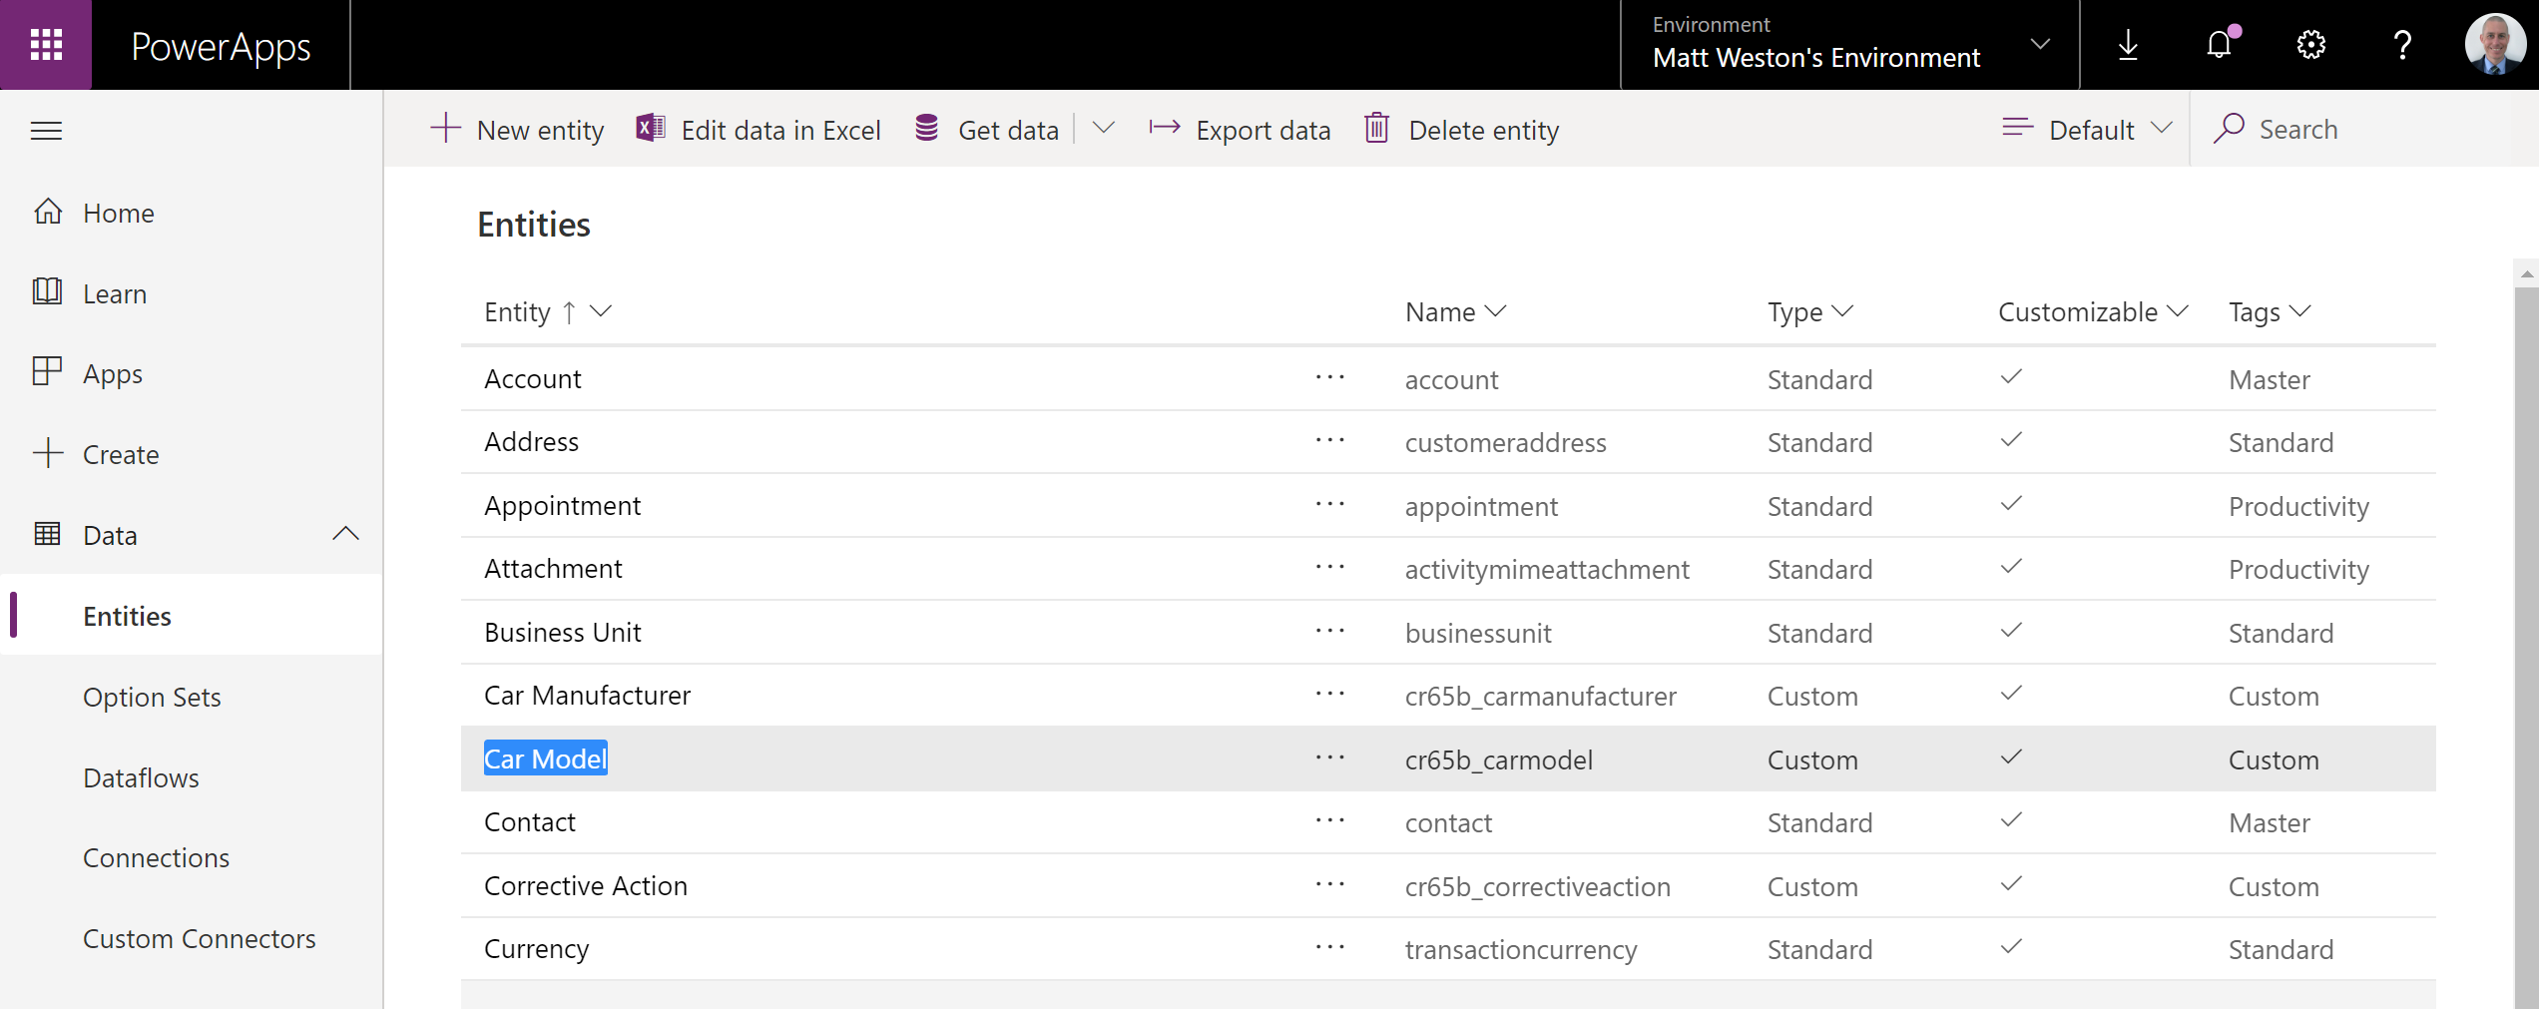The image size is (2539, 1009).
Task: Click the Delete entity button
Action: point(1462,129)
